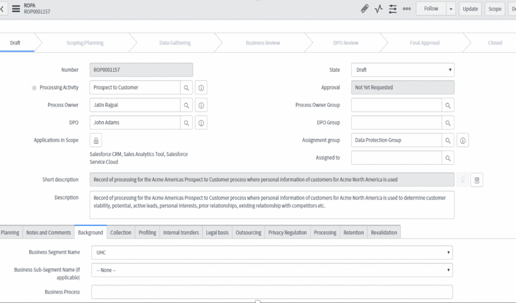The height and width of the screenshot is (303, 516).
Task: Select the Scoping/Planning stage
Action: 85,43
